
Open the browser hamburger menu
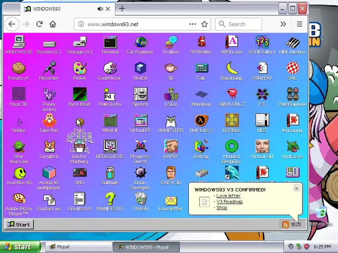(300, 24)
